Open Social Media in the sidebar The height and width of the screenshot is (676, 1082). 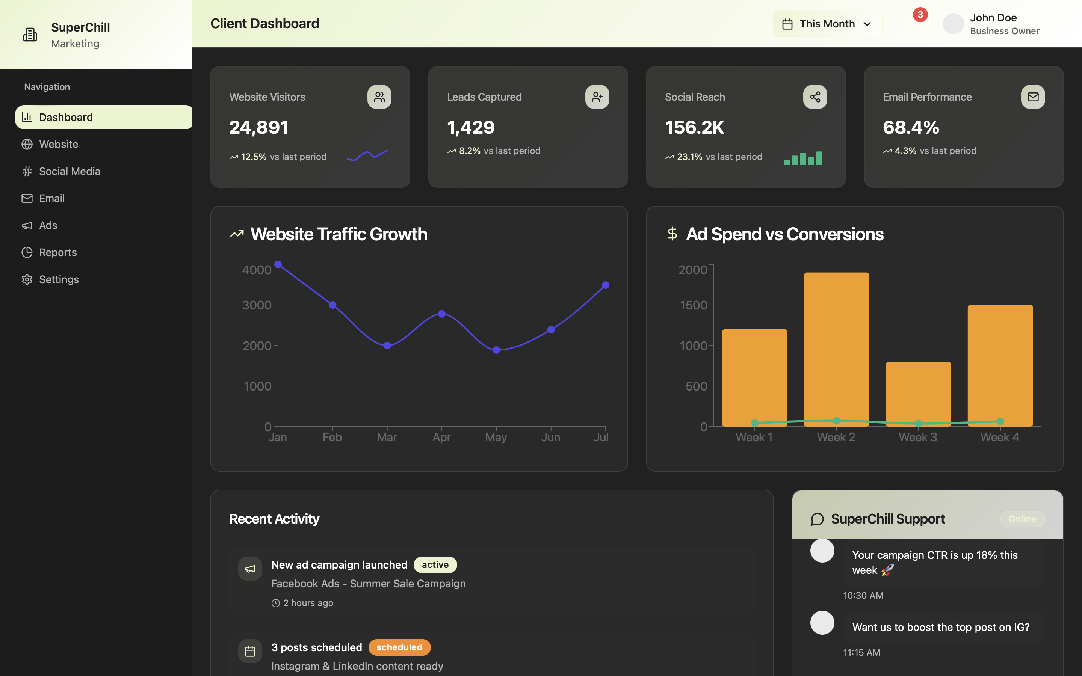point(69,171)
